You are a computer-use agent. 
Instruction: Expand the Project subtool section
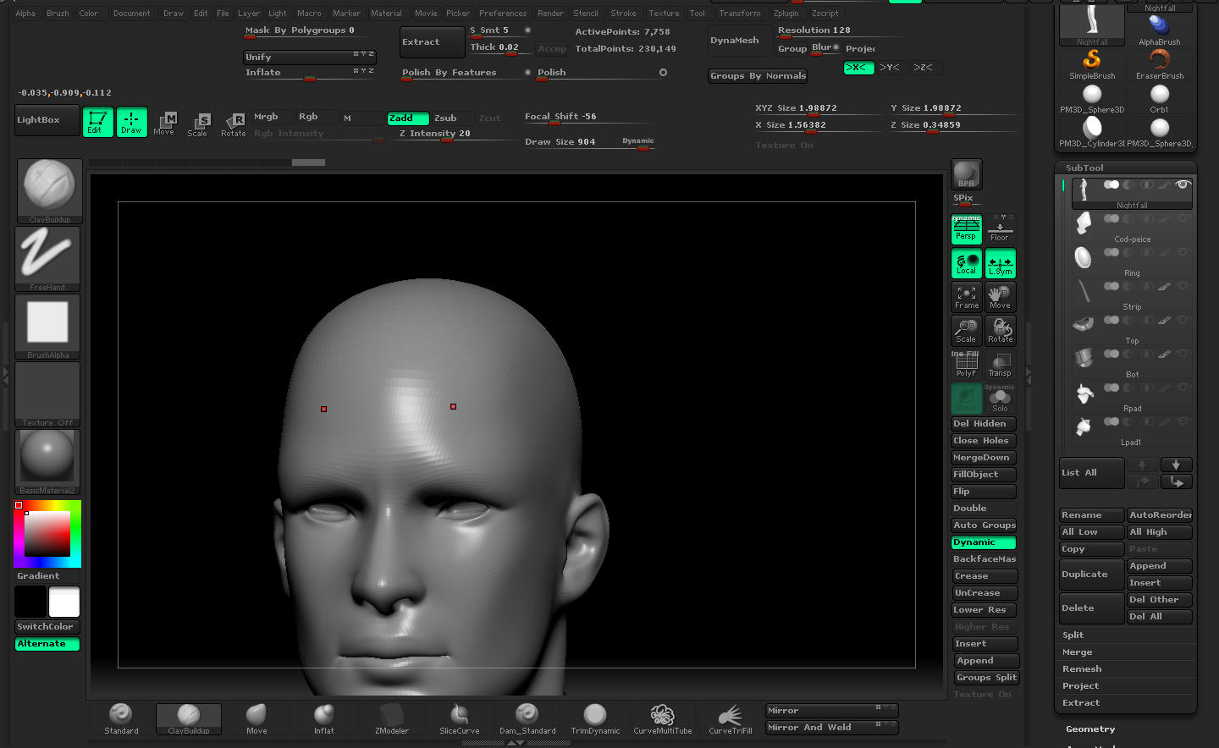pos(1081,686)
